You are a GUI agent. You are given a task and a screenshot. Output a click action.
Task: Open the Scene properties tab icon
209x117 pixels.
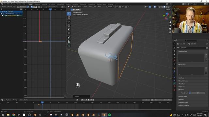pos(174,57)
